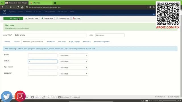The height and width of the screenshot is (102, 182).
Task: Open the address bar history dropdown arrow
Action: coord(147,7)
